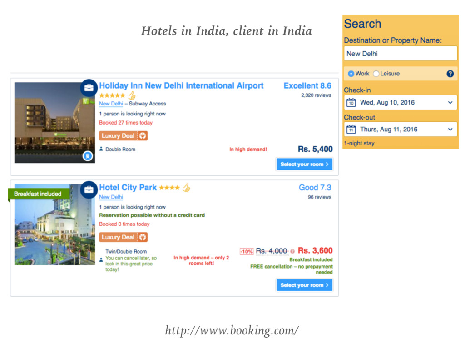Click the Good 7.3 review score
Image resolution: width=465 pixels, height=349 pixels.
tap(315, 188)
